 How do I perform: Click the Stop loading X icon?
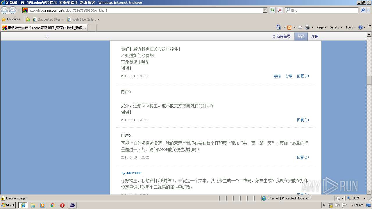(x=280, y=10)
